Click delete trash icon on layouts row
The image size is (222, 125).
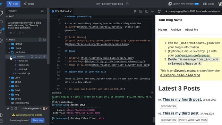(x=44, y=57)
